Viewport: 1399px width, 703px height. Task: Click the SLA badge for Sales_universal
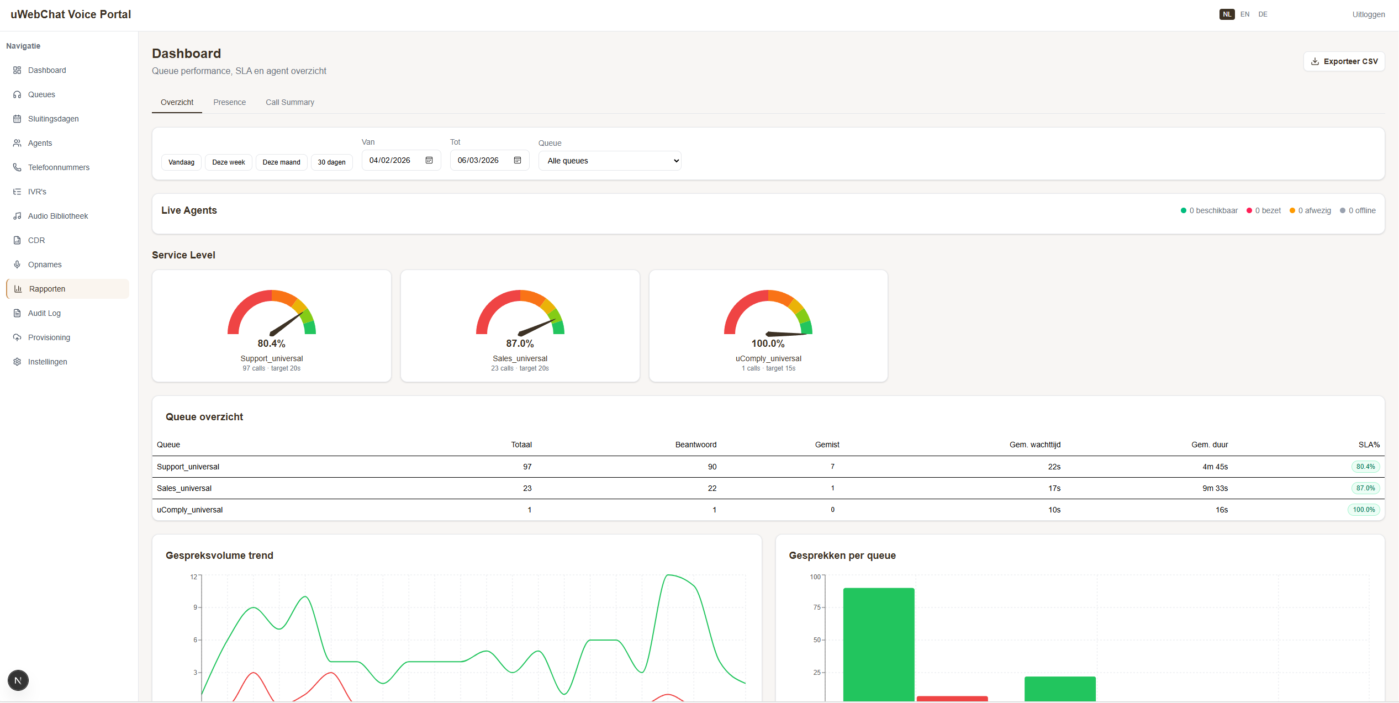[1365, 488]
